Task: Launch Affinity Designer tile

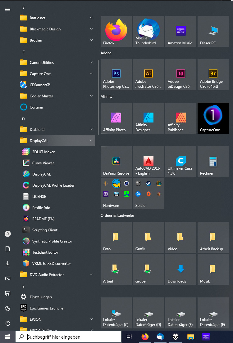Action: tap(148, 118)
